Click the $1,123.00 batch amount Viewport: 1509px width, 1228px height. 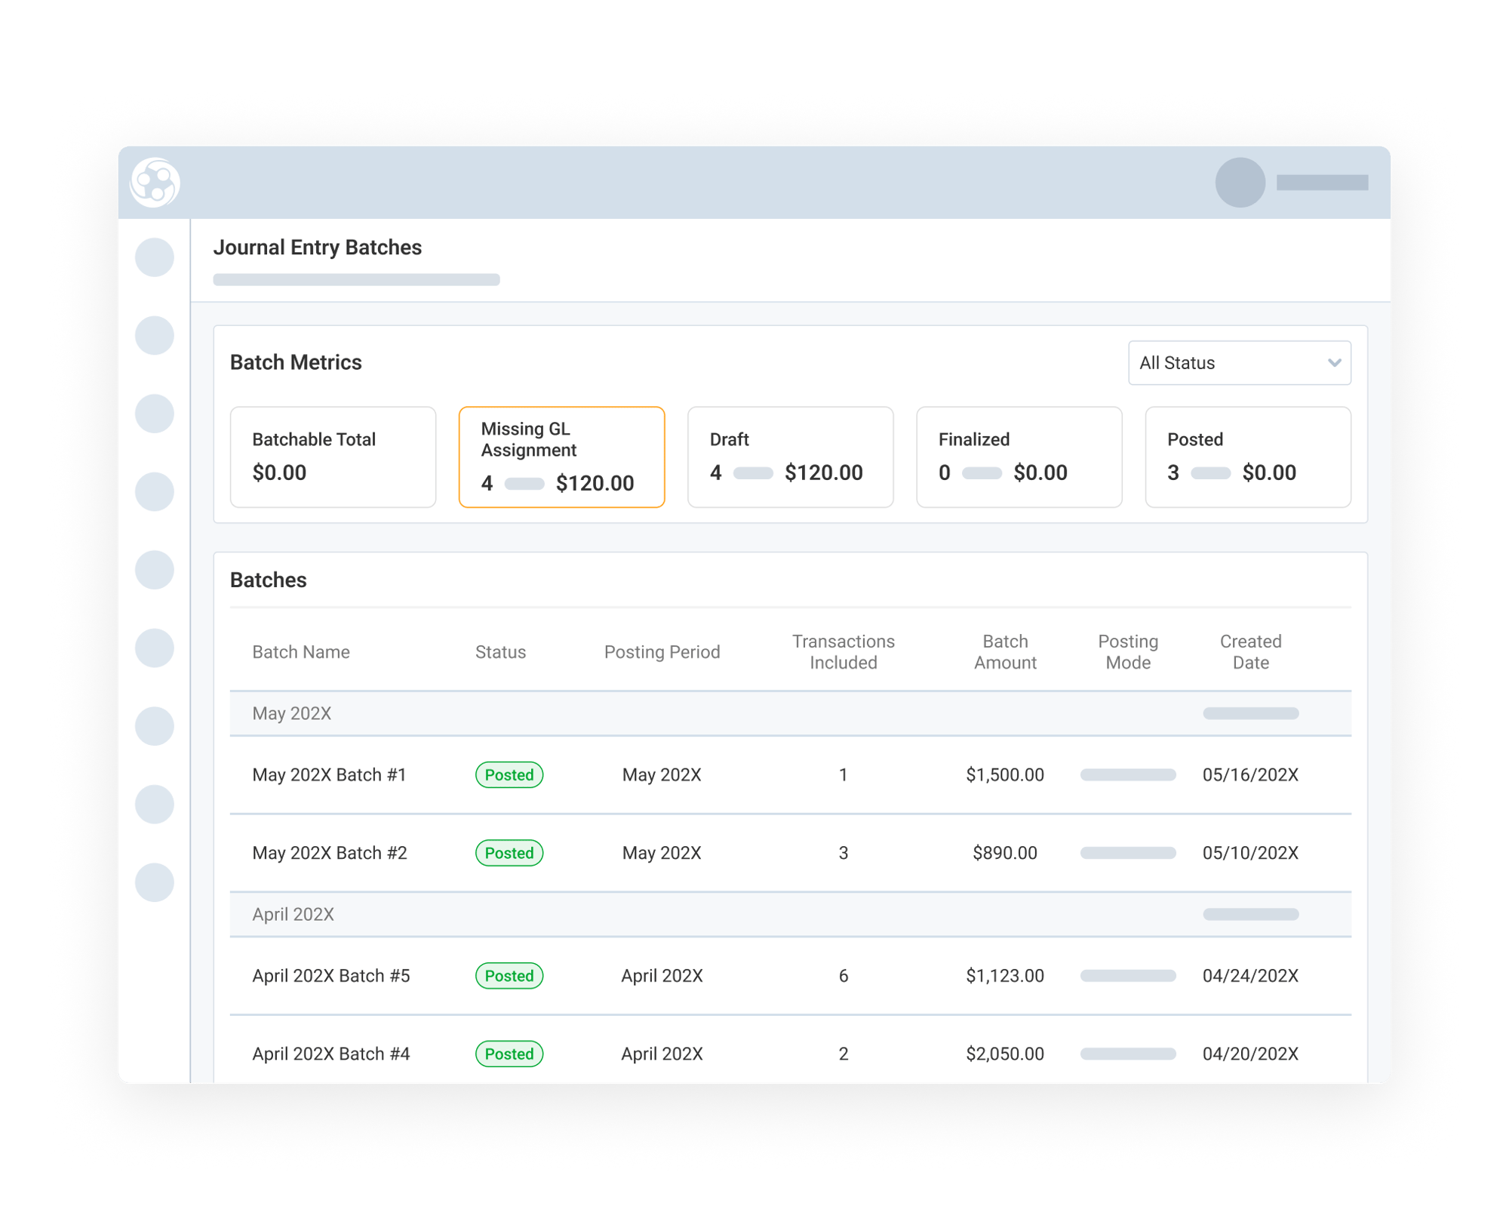click(1005, 976)
